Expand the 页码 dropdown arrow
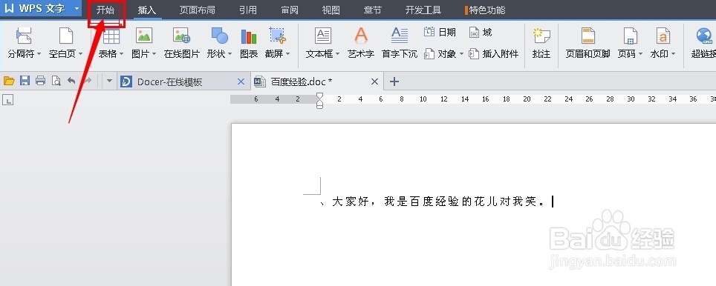716x286 pixels. click(640, 54)
